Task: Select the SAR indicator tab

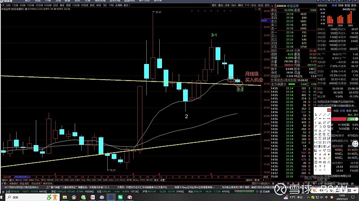Action: click(105, 180)
